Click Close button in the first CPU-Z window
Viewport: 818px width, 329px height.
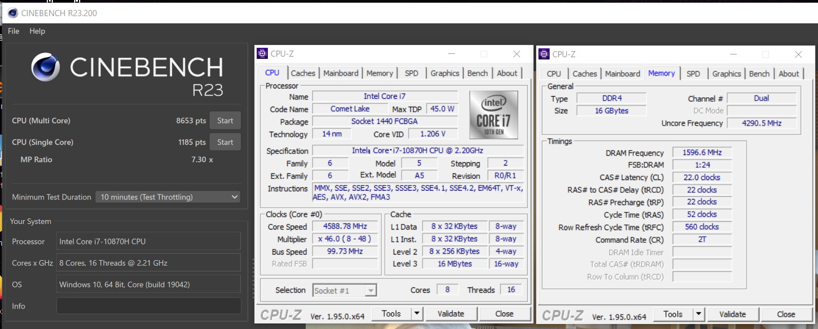504,314
